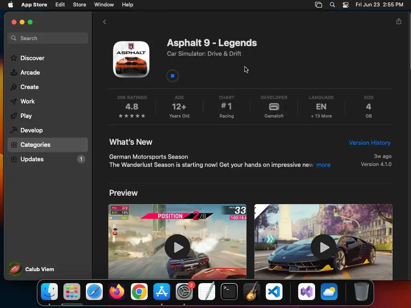
Task: Click the EN language info
Action: pos(321,107)
